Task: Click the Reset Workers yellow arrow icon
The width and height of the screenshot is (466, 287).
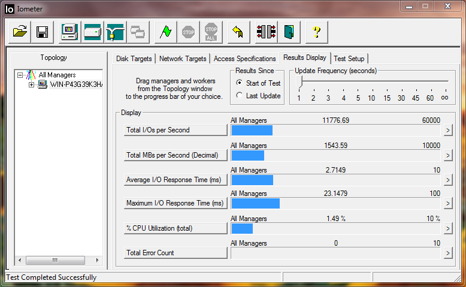Action: tap(238, 32)
